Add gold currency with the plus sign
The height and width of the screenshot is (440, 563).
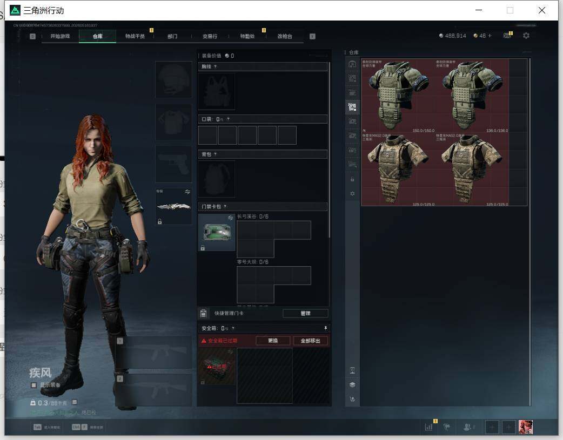coord(490,36)
